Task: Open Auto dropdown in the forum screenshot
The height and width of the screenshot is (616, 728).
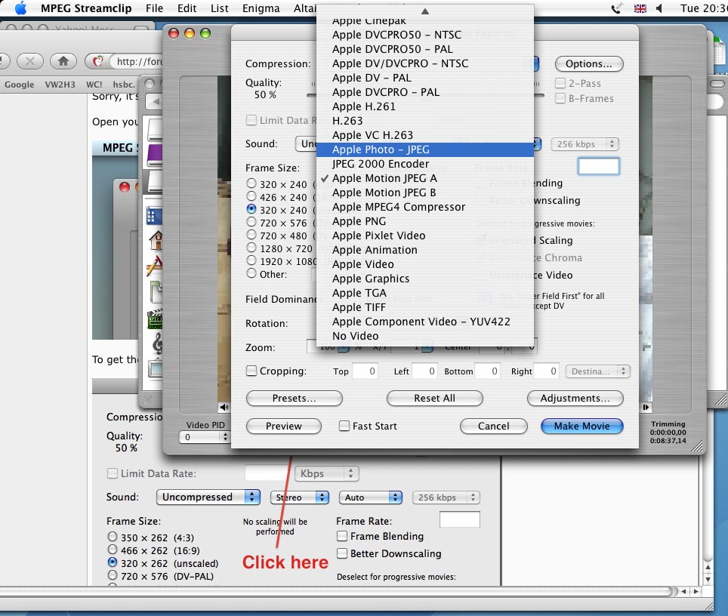Action: click(x=371, y=497)
